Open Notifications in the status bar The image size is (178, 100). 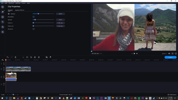172,94
